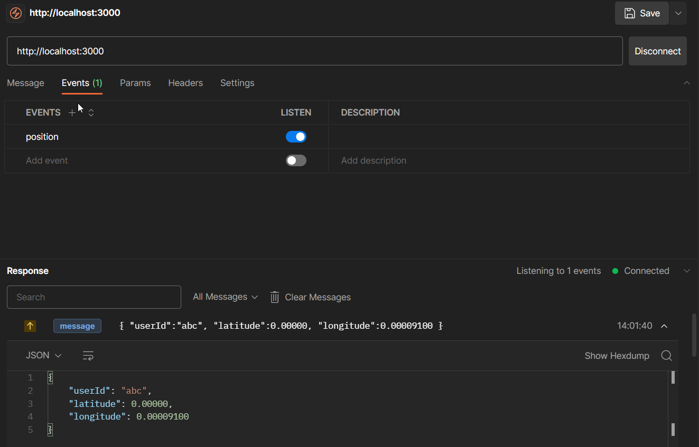Switch to the Message tab
This screenshot has height=447, width=699.
[25, 83]
